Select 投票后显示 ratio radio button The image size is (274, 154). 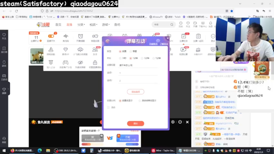click(120, 101)
